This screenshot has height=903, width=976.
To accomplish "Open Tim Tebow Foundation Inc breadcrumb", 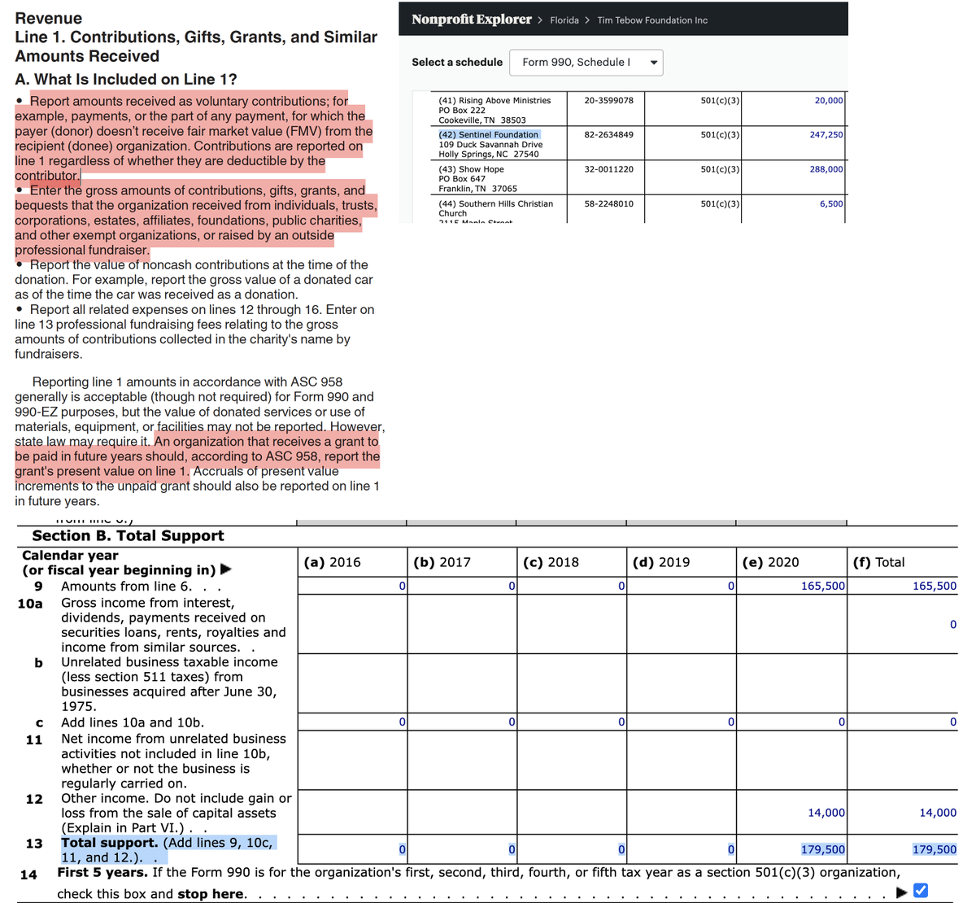I will click(652, 20).
